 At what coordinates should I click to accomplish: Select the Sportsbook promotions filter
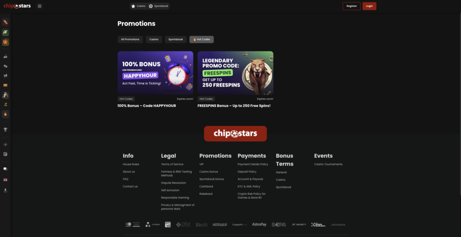(176, 40)
